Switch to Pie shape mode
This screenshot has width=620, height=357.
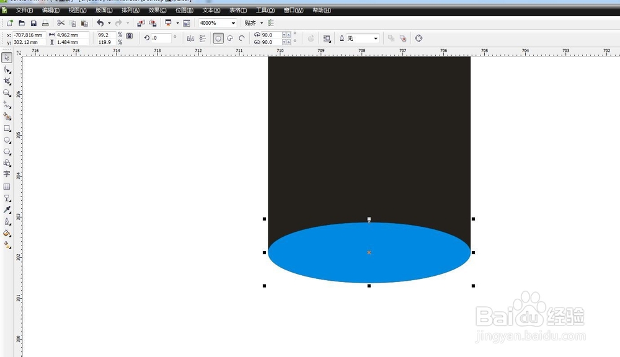230,38
